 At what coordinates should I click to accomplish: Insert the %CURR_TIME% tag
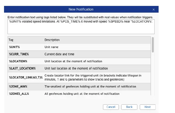pos(19,54)
